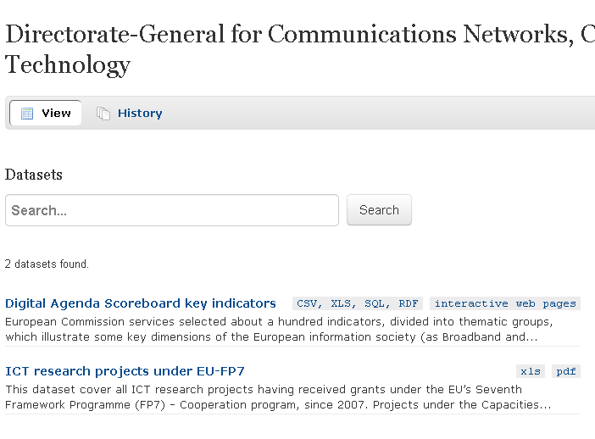Focus the dataset Search text field
Viewport: 595px width, 439px height.
[172, 210]
